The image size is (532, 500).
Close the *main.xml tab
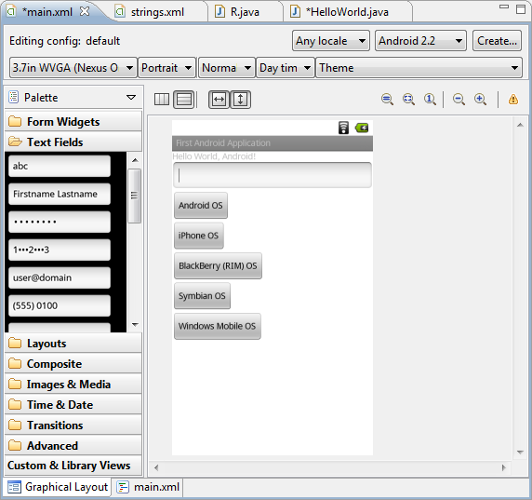pos(85,11)
